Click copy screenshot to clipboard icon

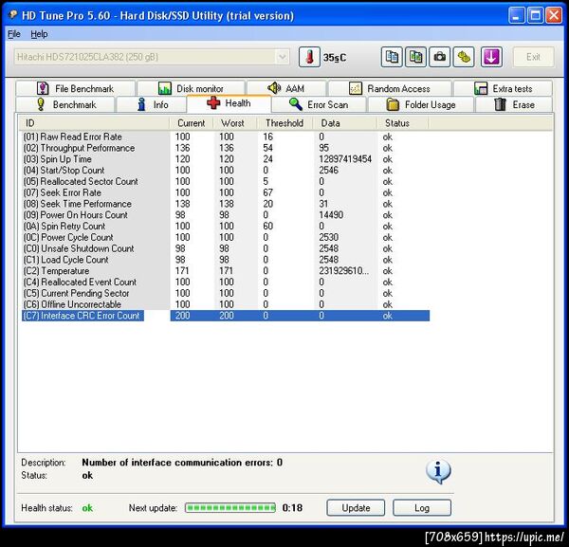pyautogui.click(x=415, y=57)
